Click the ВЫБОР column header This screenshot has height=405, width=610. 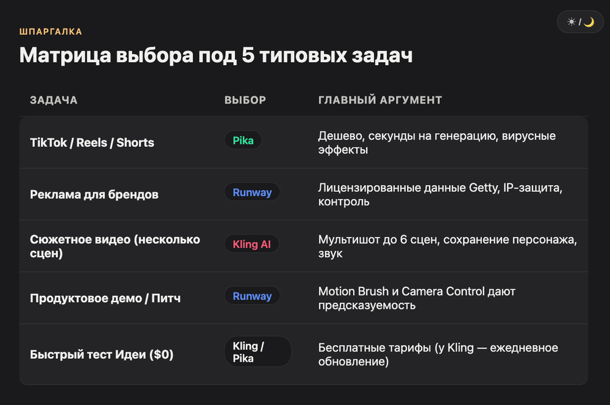point(245,100)
